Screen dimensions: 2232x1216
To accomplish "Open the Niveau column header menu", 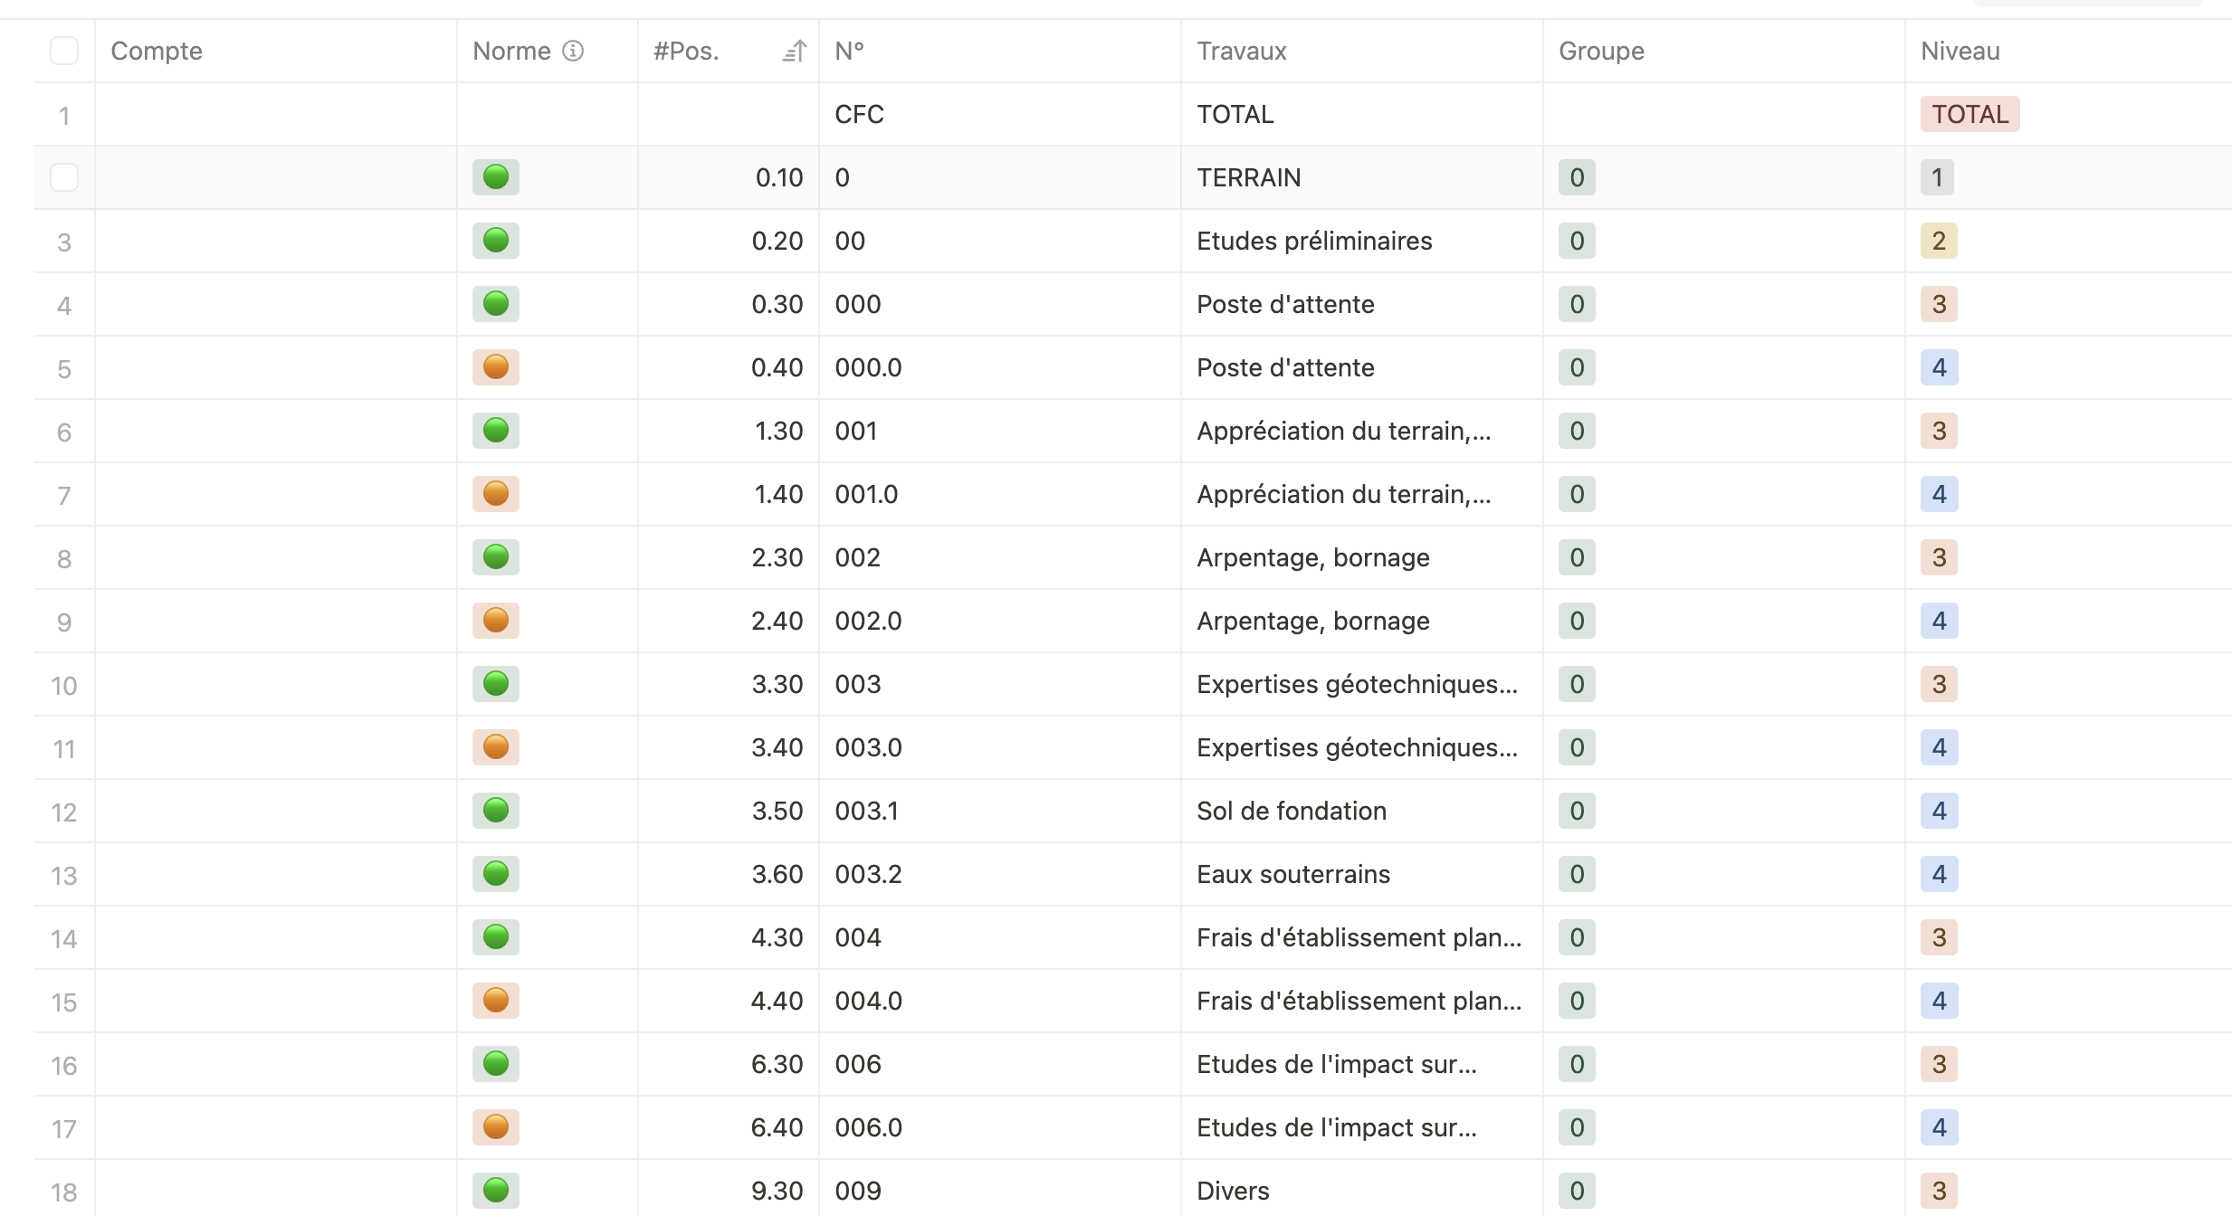I will (x=1960, y=51).
